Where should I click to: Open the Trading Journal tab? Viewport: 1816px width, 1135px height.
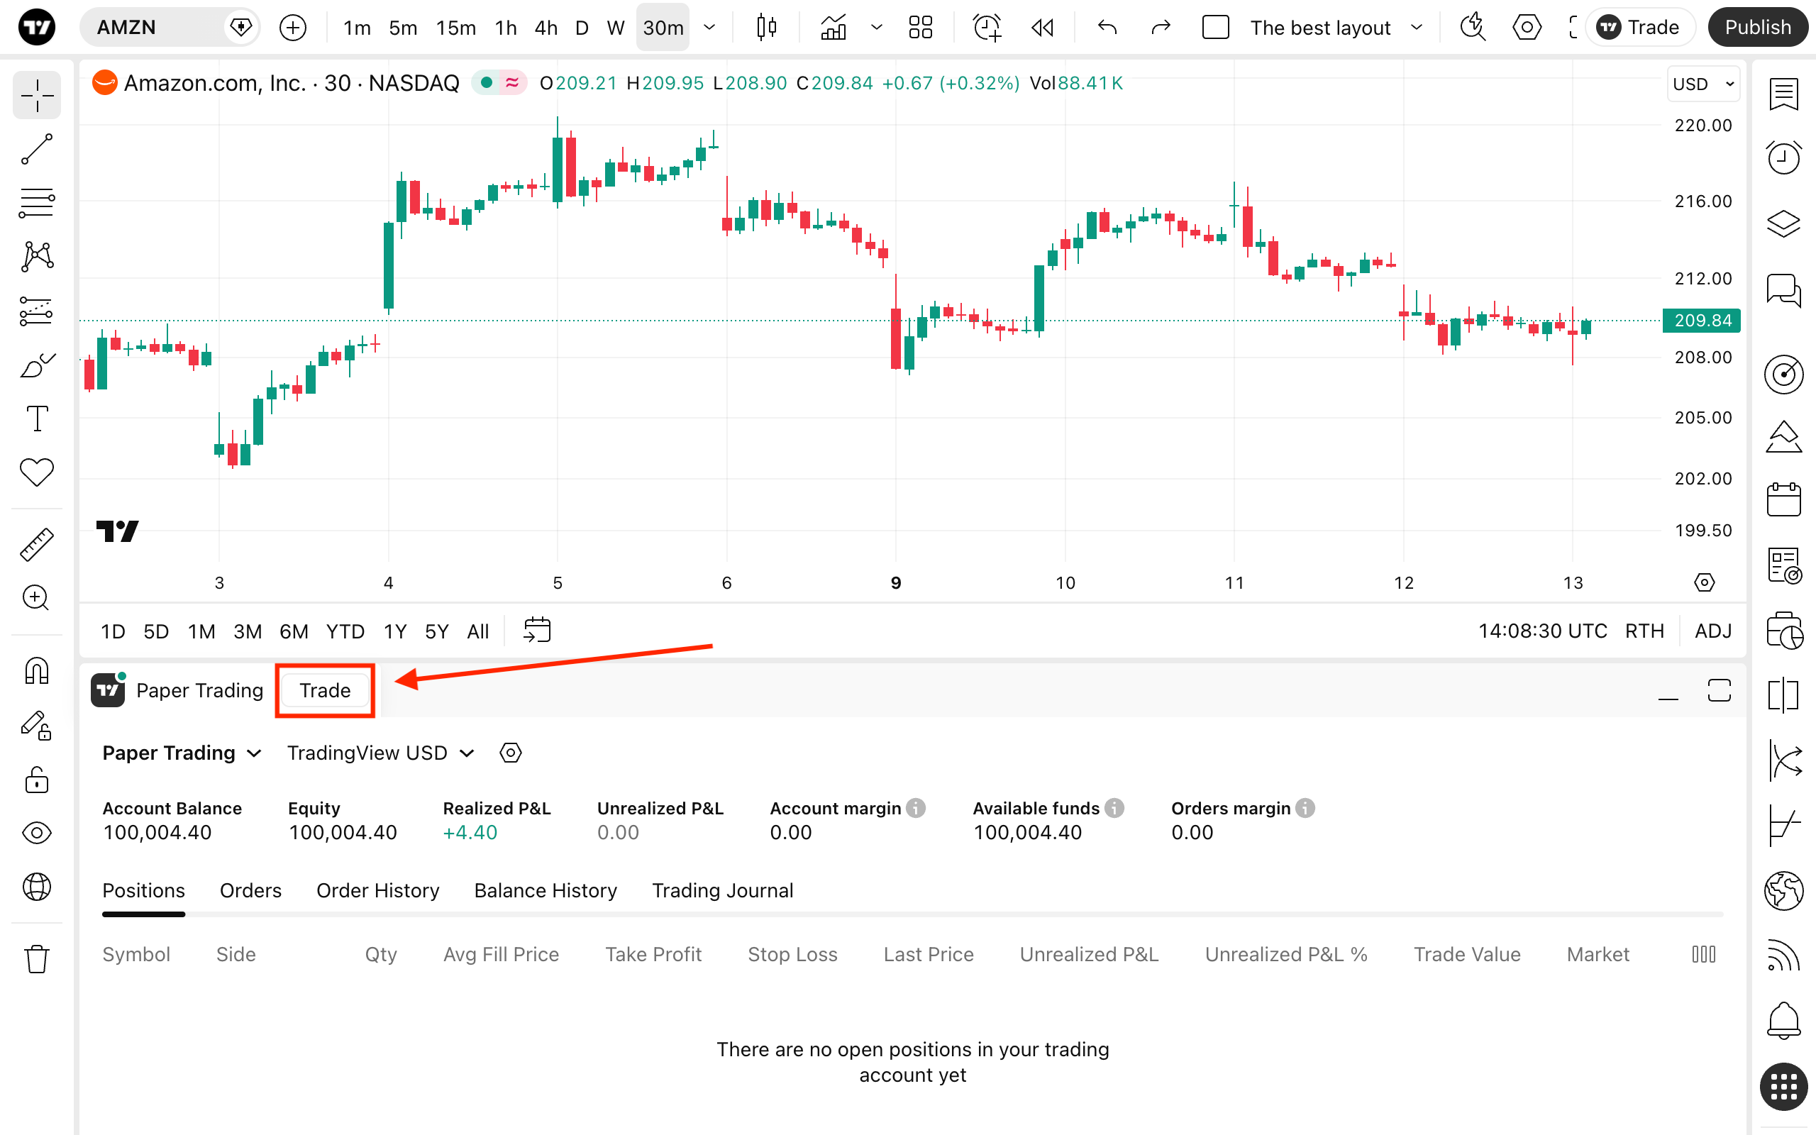click(x=722, y=890)
